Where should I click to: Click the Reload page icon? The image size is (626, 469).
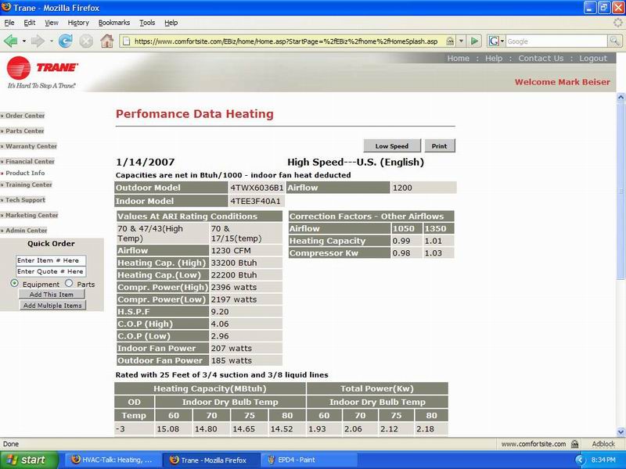coord(66,41)
